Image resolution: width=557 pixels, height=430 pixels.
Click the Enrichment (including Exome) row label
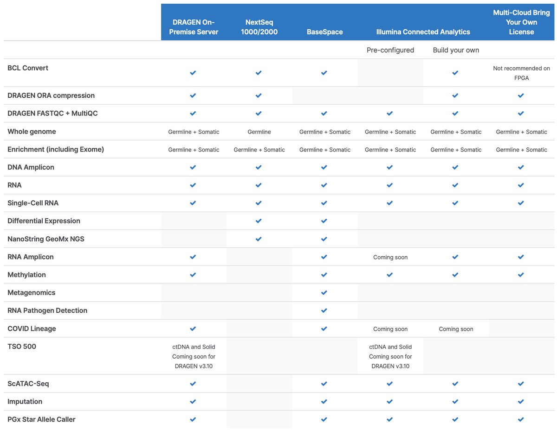pos(56,149)
